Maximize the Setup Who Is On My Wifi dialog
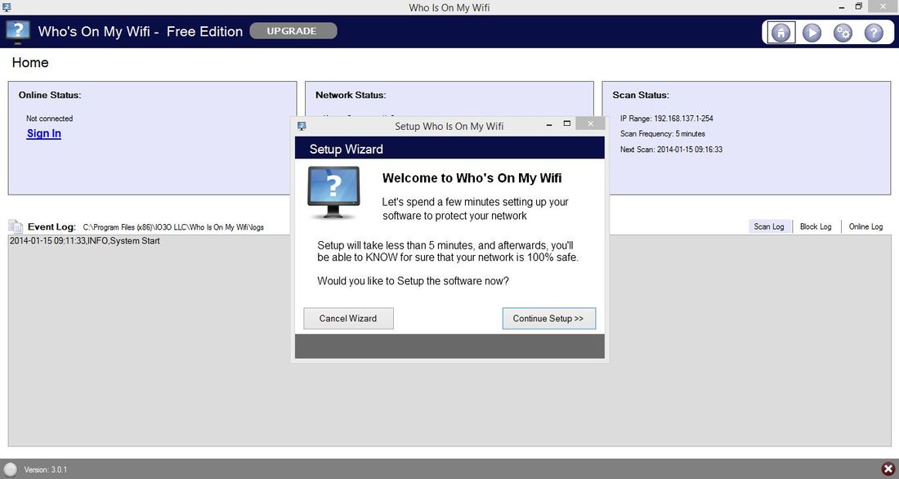 pos(567,123)
